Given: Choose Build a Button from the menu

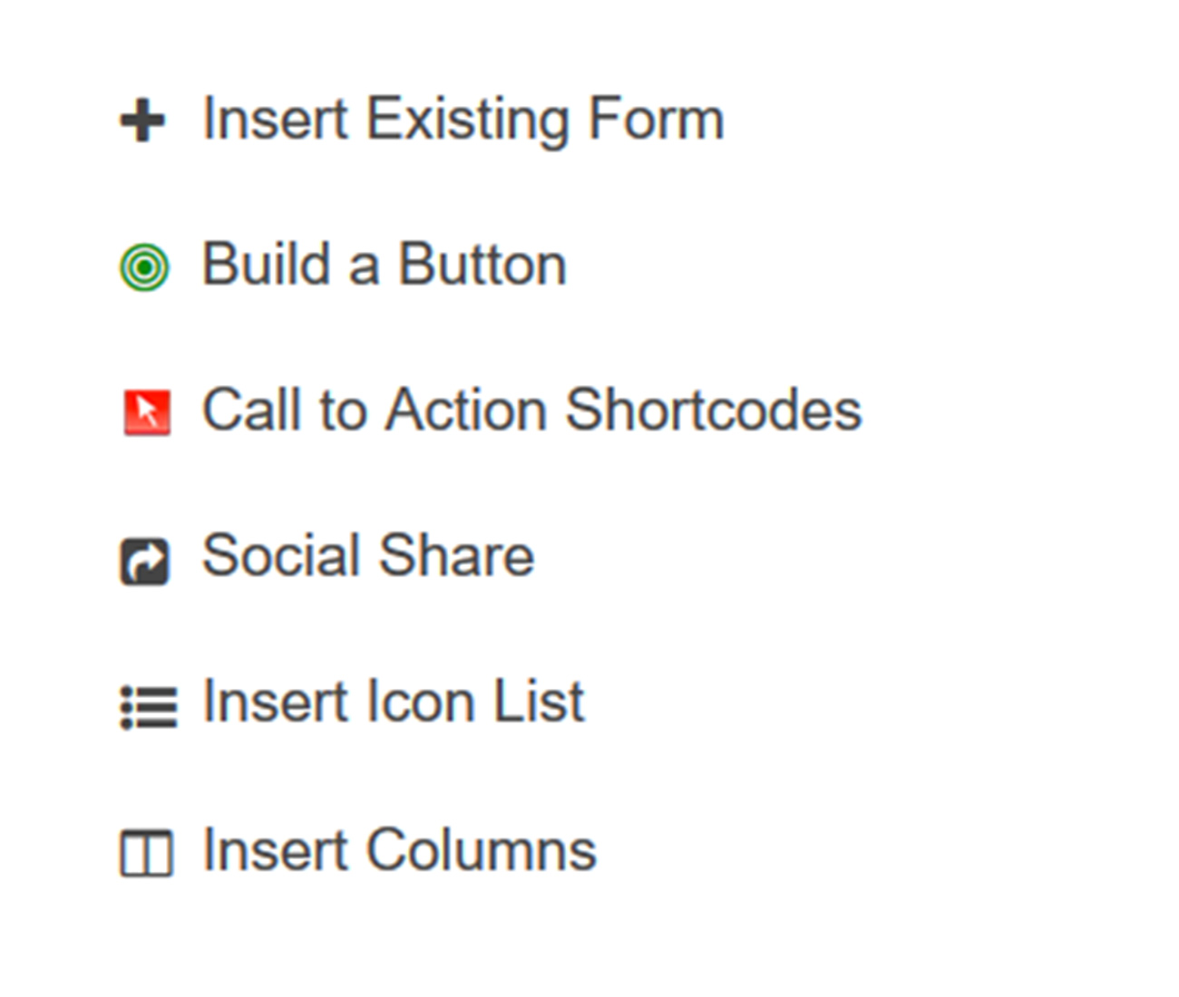Looking at the screenshot, I should (344, 266).
